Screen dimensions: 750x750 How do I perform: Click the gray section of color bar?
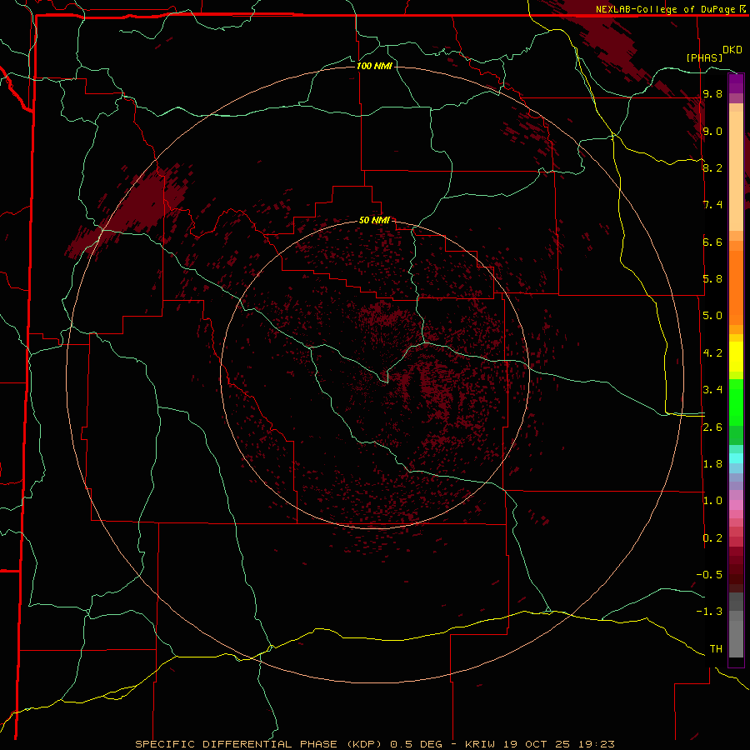coord(736,625)
